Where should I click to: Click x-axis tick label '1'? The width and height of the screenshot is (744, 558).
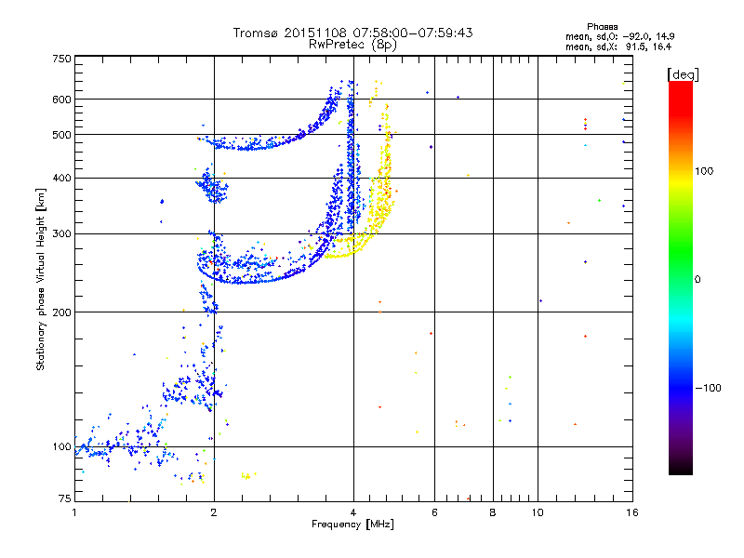[x=74, y=512]
